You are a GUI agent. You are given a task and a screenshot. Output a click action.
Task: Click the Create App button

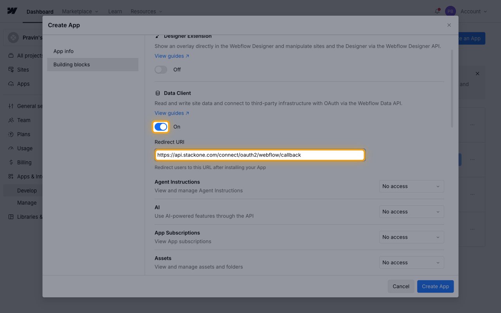[x=436, y=286]
